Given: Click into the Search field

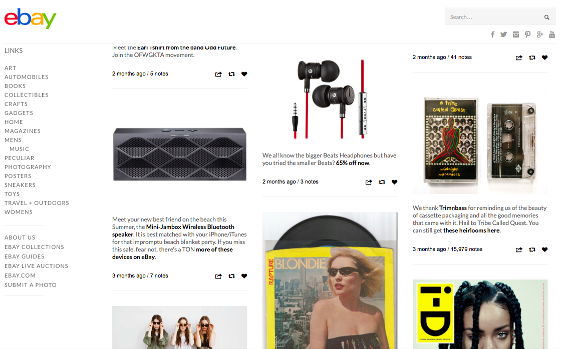Looking at the screenshot, I should 494,17.
